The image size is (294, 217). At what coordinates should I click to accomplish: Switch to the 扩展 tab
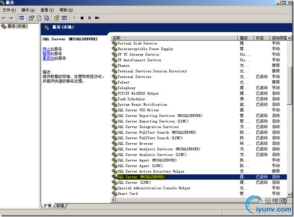tap(48, 206)
